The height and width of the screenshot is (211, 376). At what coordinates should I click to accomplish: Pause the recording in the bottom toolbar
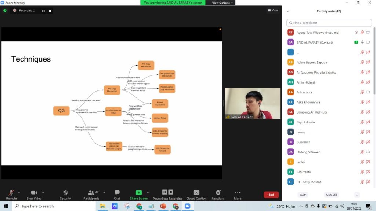165,192
